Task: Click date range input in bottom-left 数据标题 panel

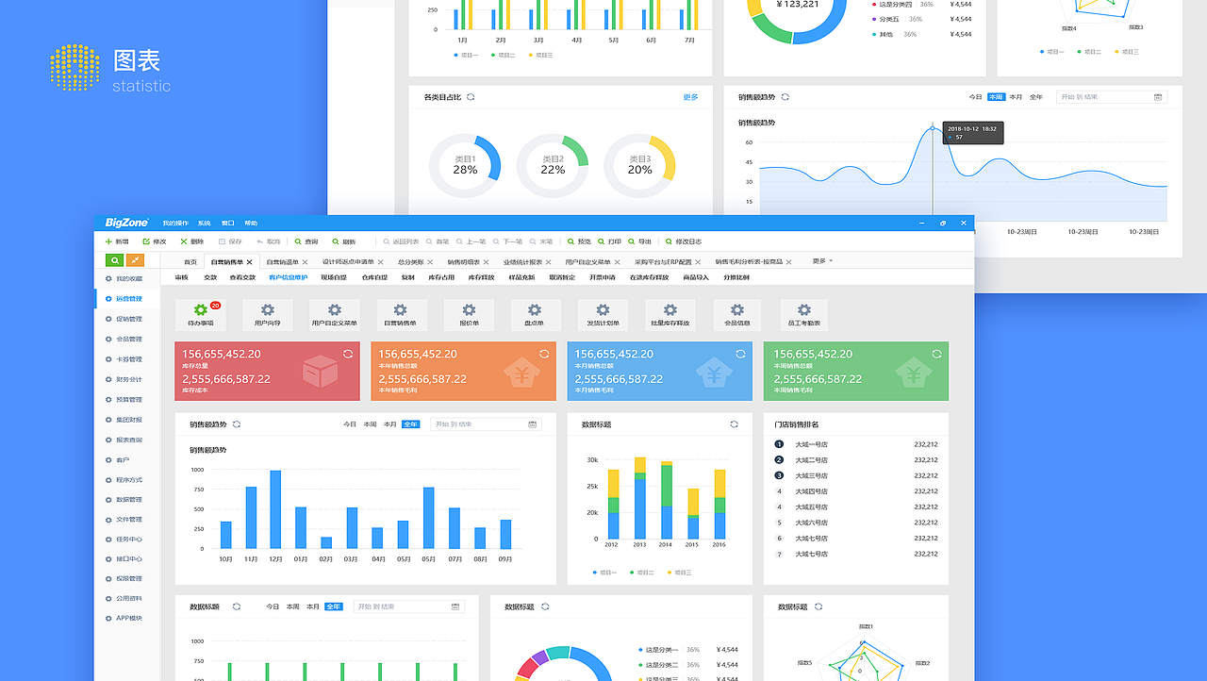Action: (408, 606)
